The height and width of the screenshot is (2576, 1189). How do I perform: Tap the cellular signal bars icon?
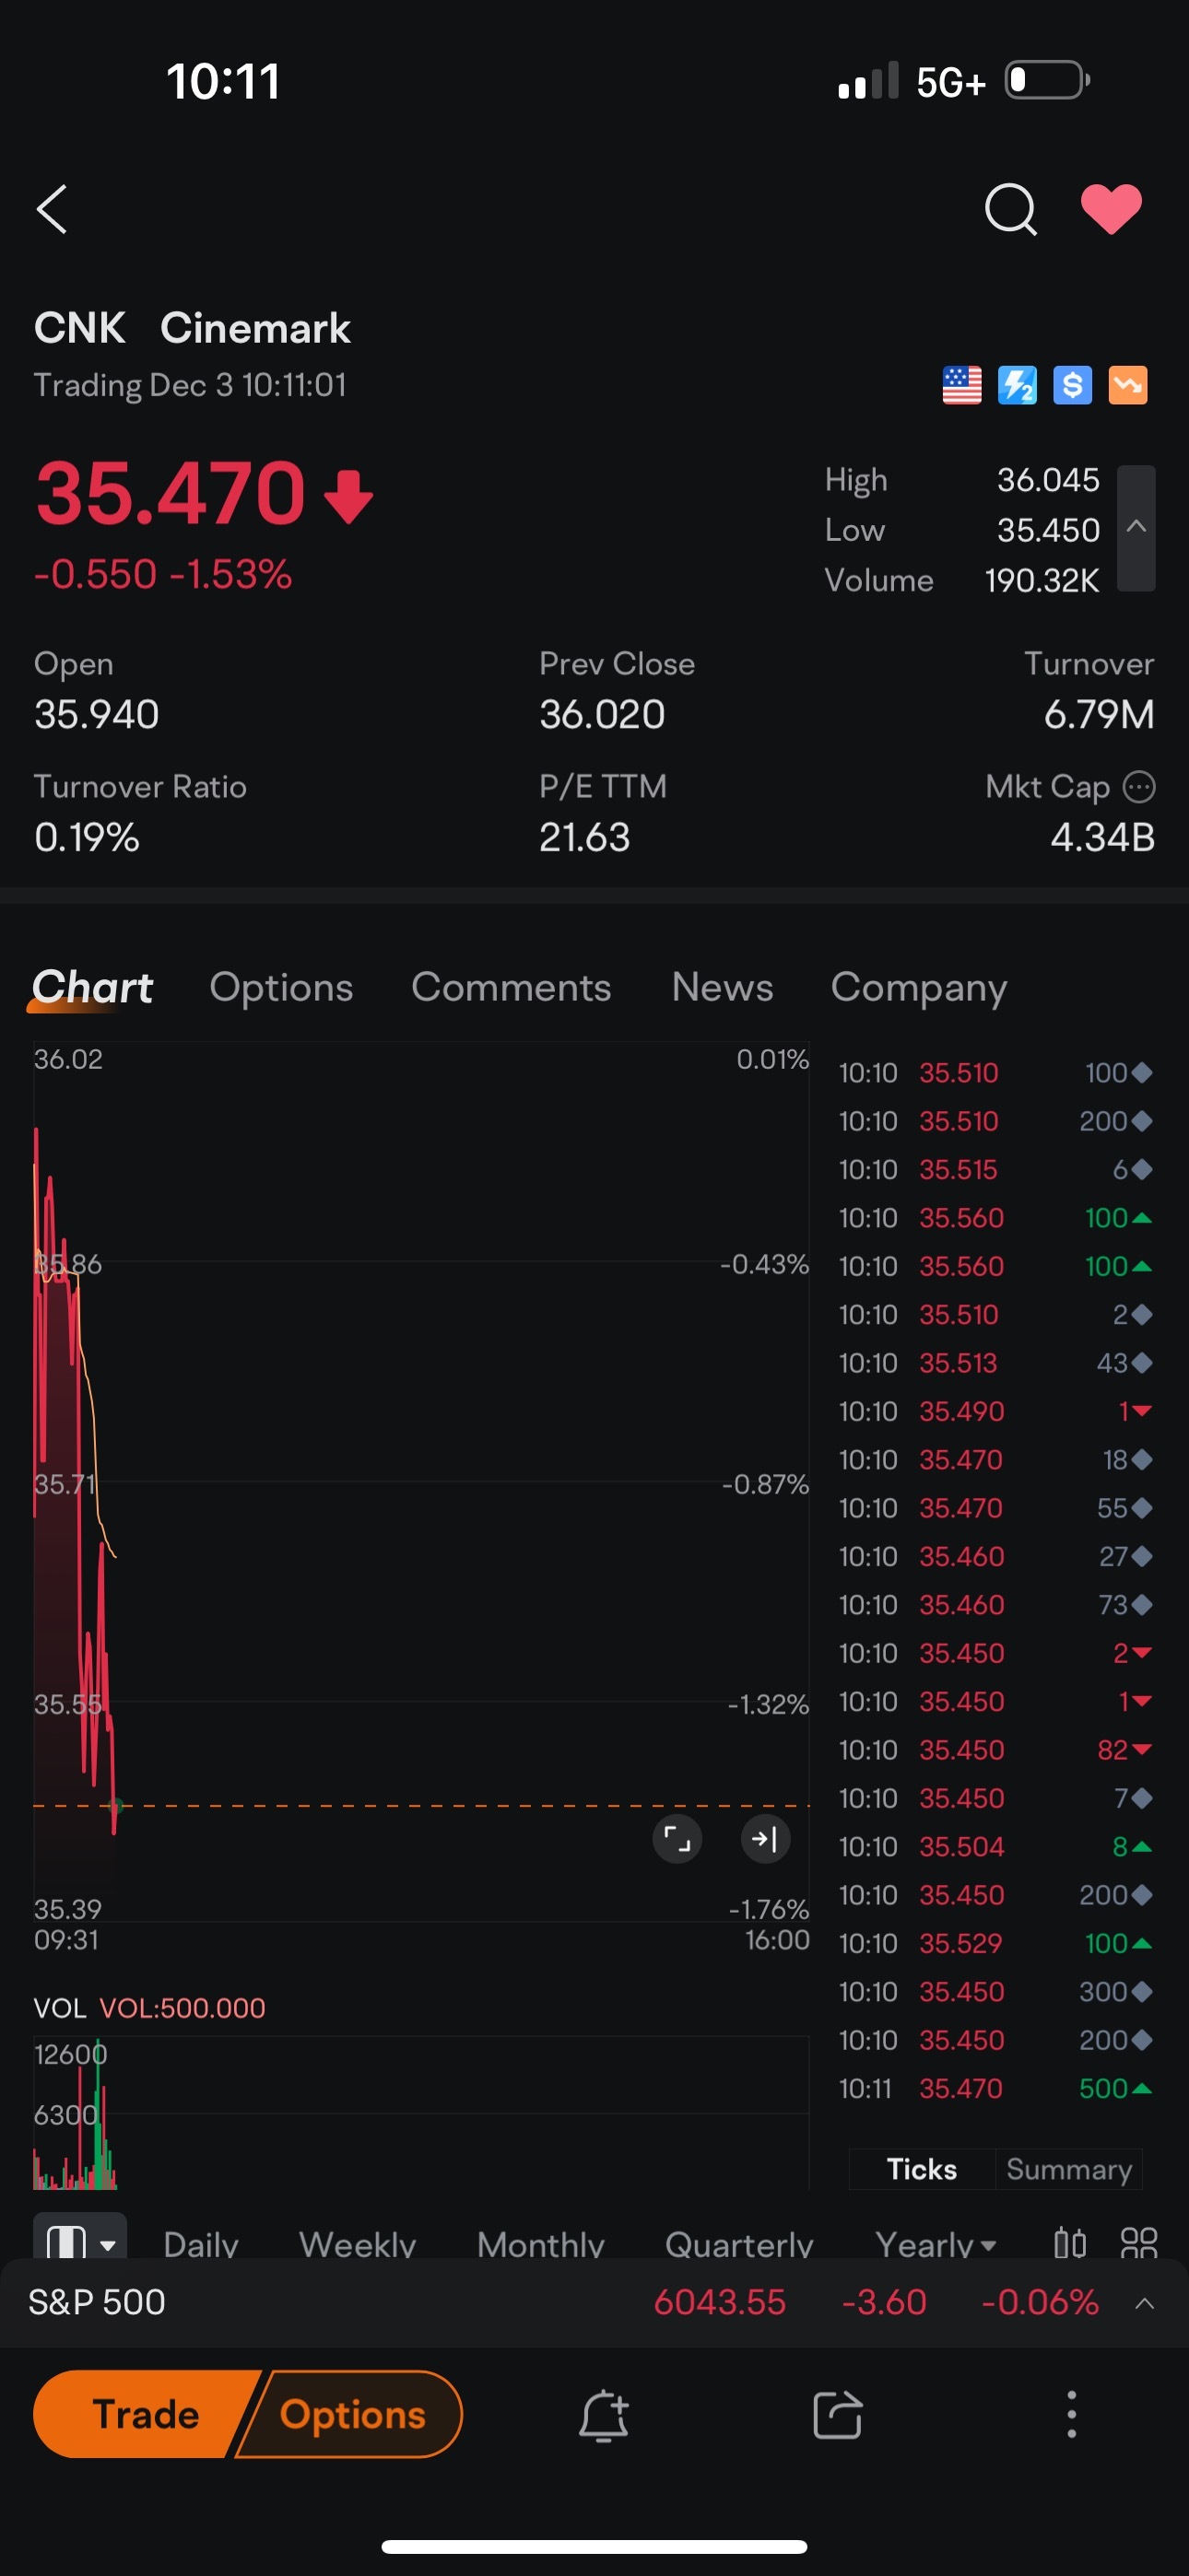point(867,81)
